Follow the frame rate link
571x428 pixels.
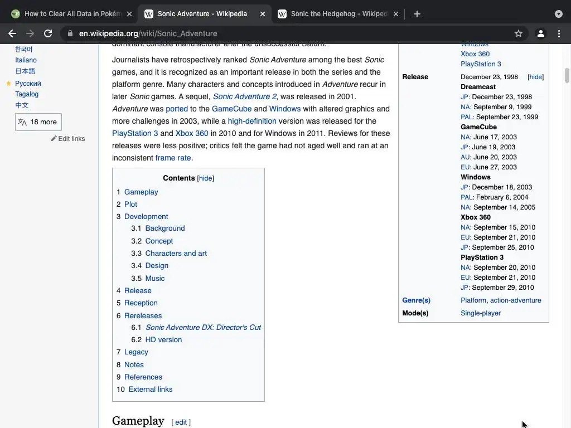click(x=173, y=158)
